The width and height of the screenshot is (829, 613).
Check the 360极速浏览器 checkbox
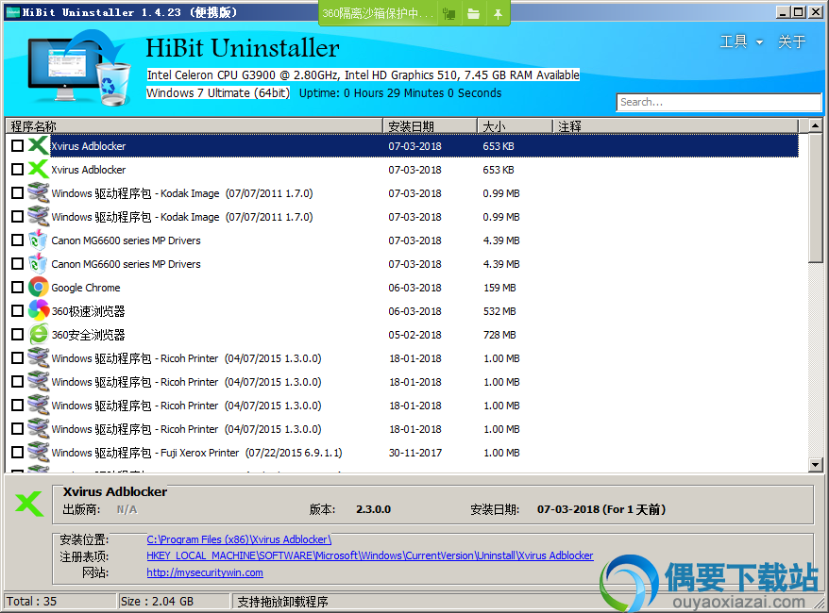pyautogui.click(x=17, y=310)
